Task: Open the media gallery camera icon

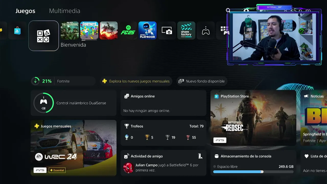Action: pos(167,30)
